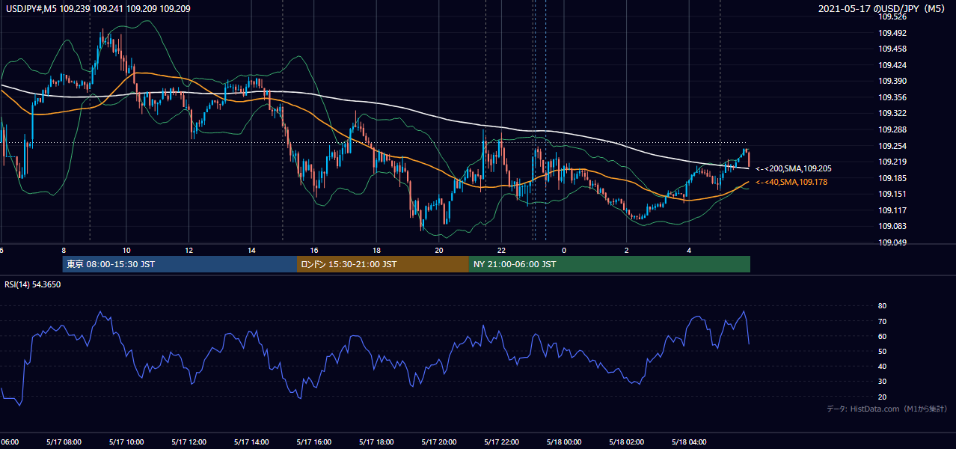Click the hour 18 tick under price chart
956x449 pixels.
click(x=376, y=250)
